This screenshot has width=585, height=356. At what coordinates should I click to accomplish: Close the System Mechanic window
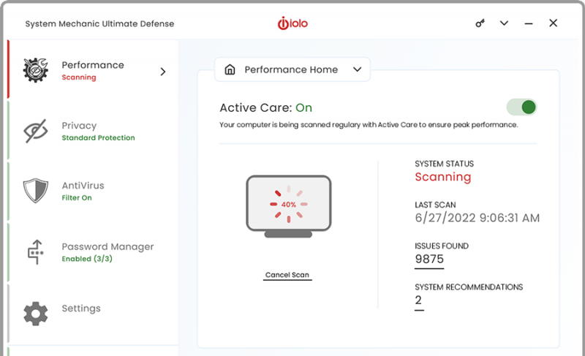pos(553,23)
